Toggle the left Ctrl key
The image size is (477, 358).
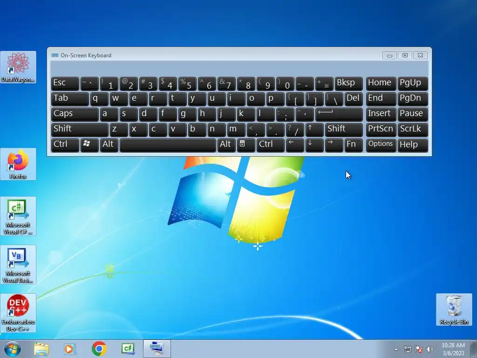(x=65, y=145)
